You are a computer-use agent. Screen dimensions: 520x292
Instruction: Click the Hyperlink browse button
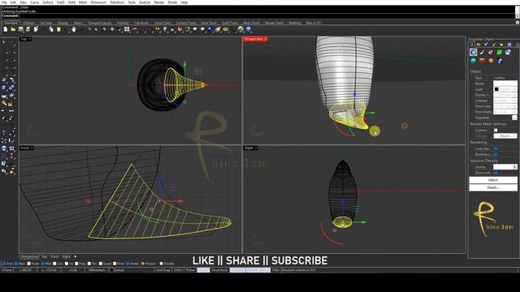[x=514, y=118]
